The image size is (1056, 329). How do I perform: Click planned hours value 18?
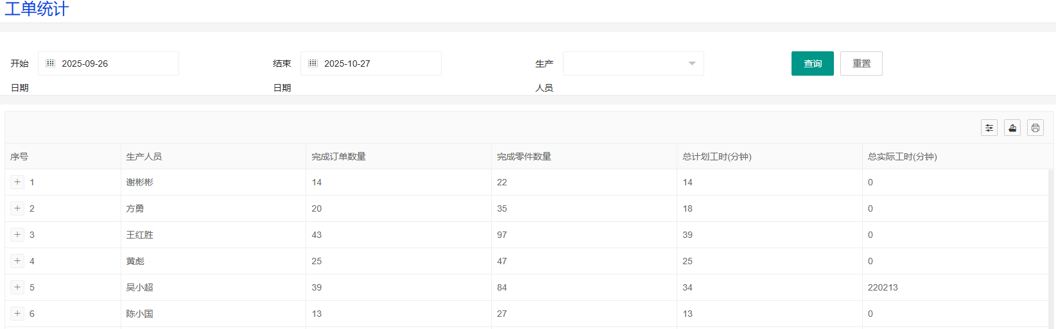click(x=688, y=208)
